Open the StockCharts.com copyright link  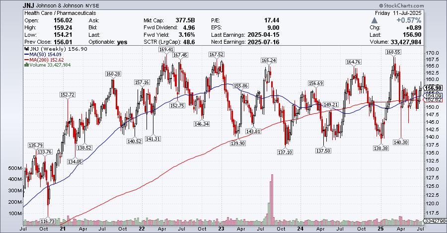click(401, 5)
